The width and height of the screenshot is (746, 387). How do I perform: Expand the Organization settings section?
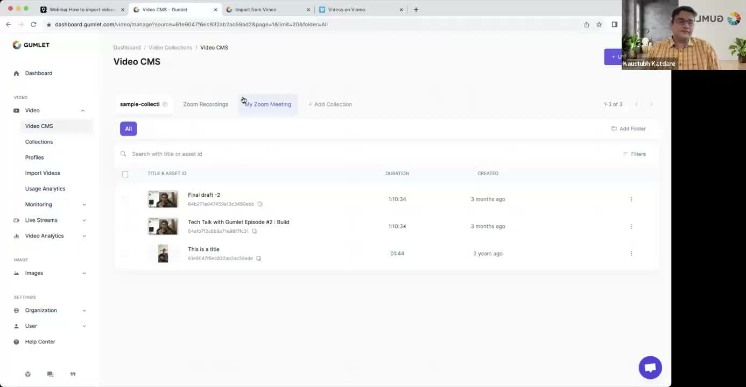click(x=84, y=311)
